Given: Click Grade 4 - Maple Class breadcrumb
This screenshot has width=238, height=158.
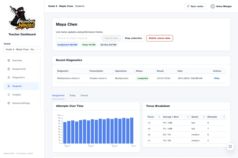Looking at the screenshot, I should coord(61,6).
